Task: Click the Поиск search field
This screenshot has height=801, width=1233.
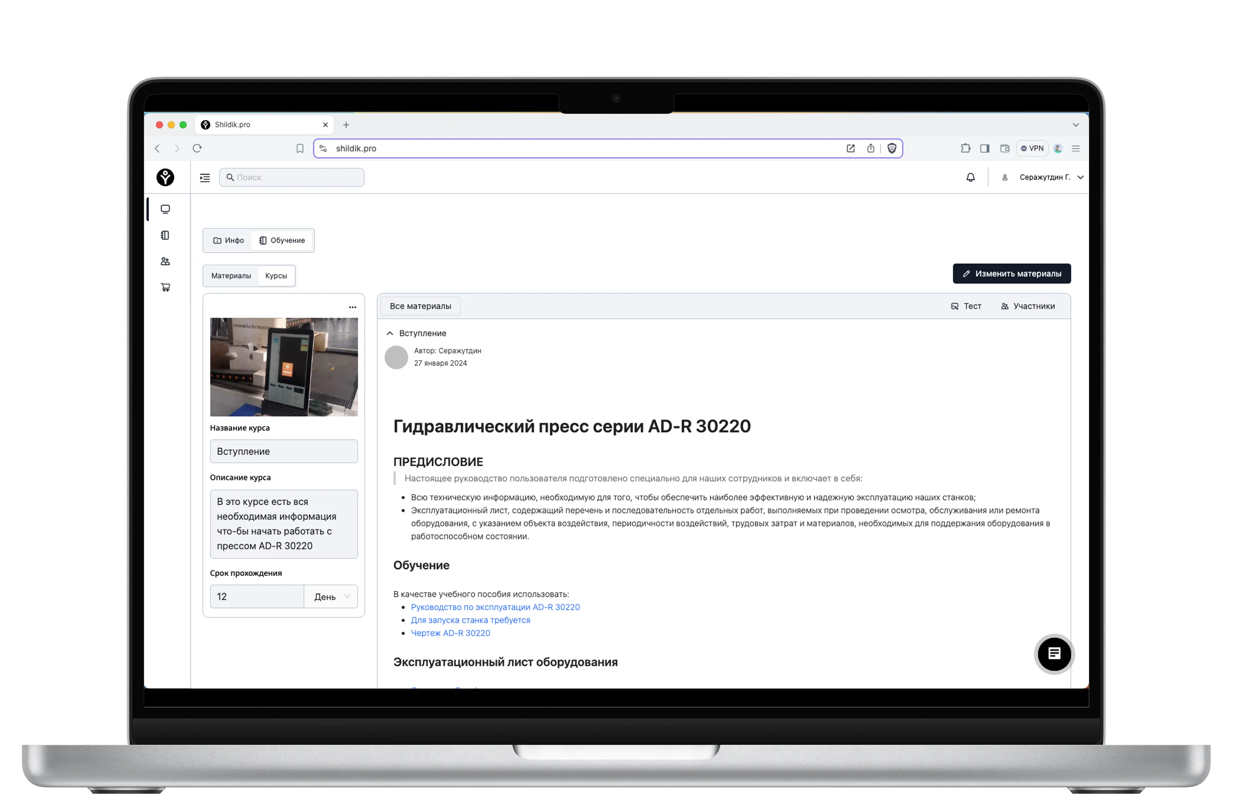Action: click(x=292, y=177)
